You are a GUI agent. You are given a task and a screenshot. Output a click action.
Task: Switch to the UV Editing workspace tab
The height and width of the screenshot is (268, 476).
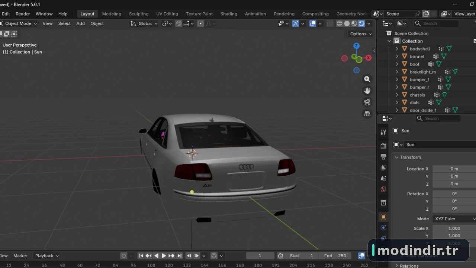click(x=167, y=14)
